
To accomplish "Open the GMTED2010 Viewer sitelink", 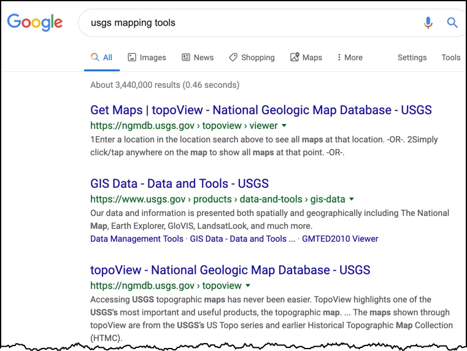I will point(339,239).
